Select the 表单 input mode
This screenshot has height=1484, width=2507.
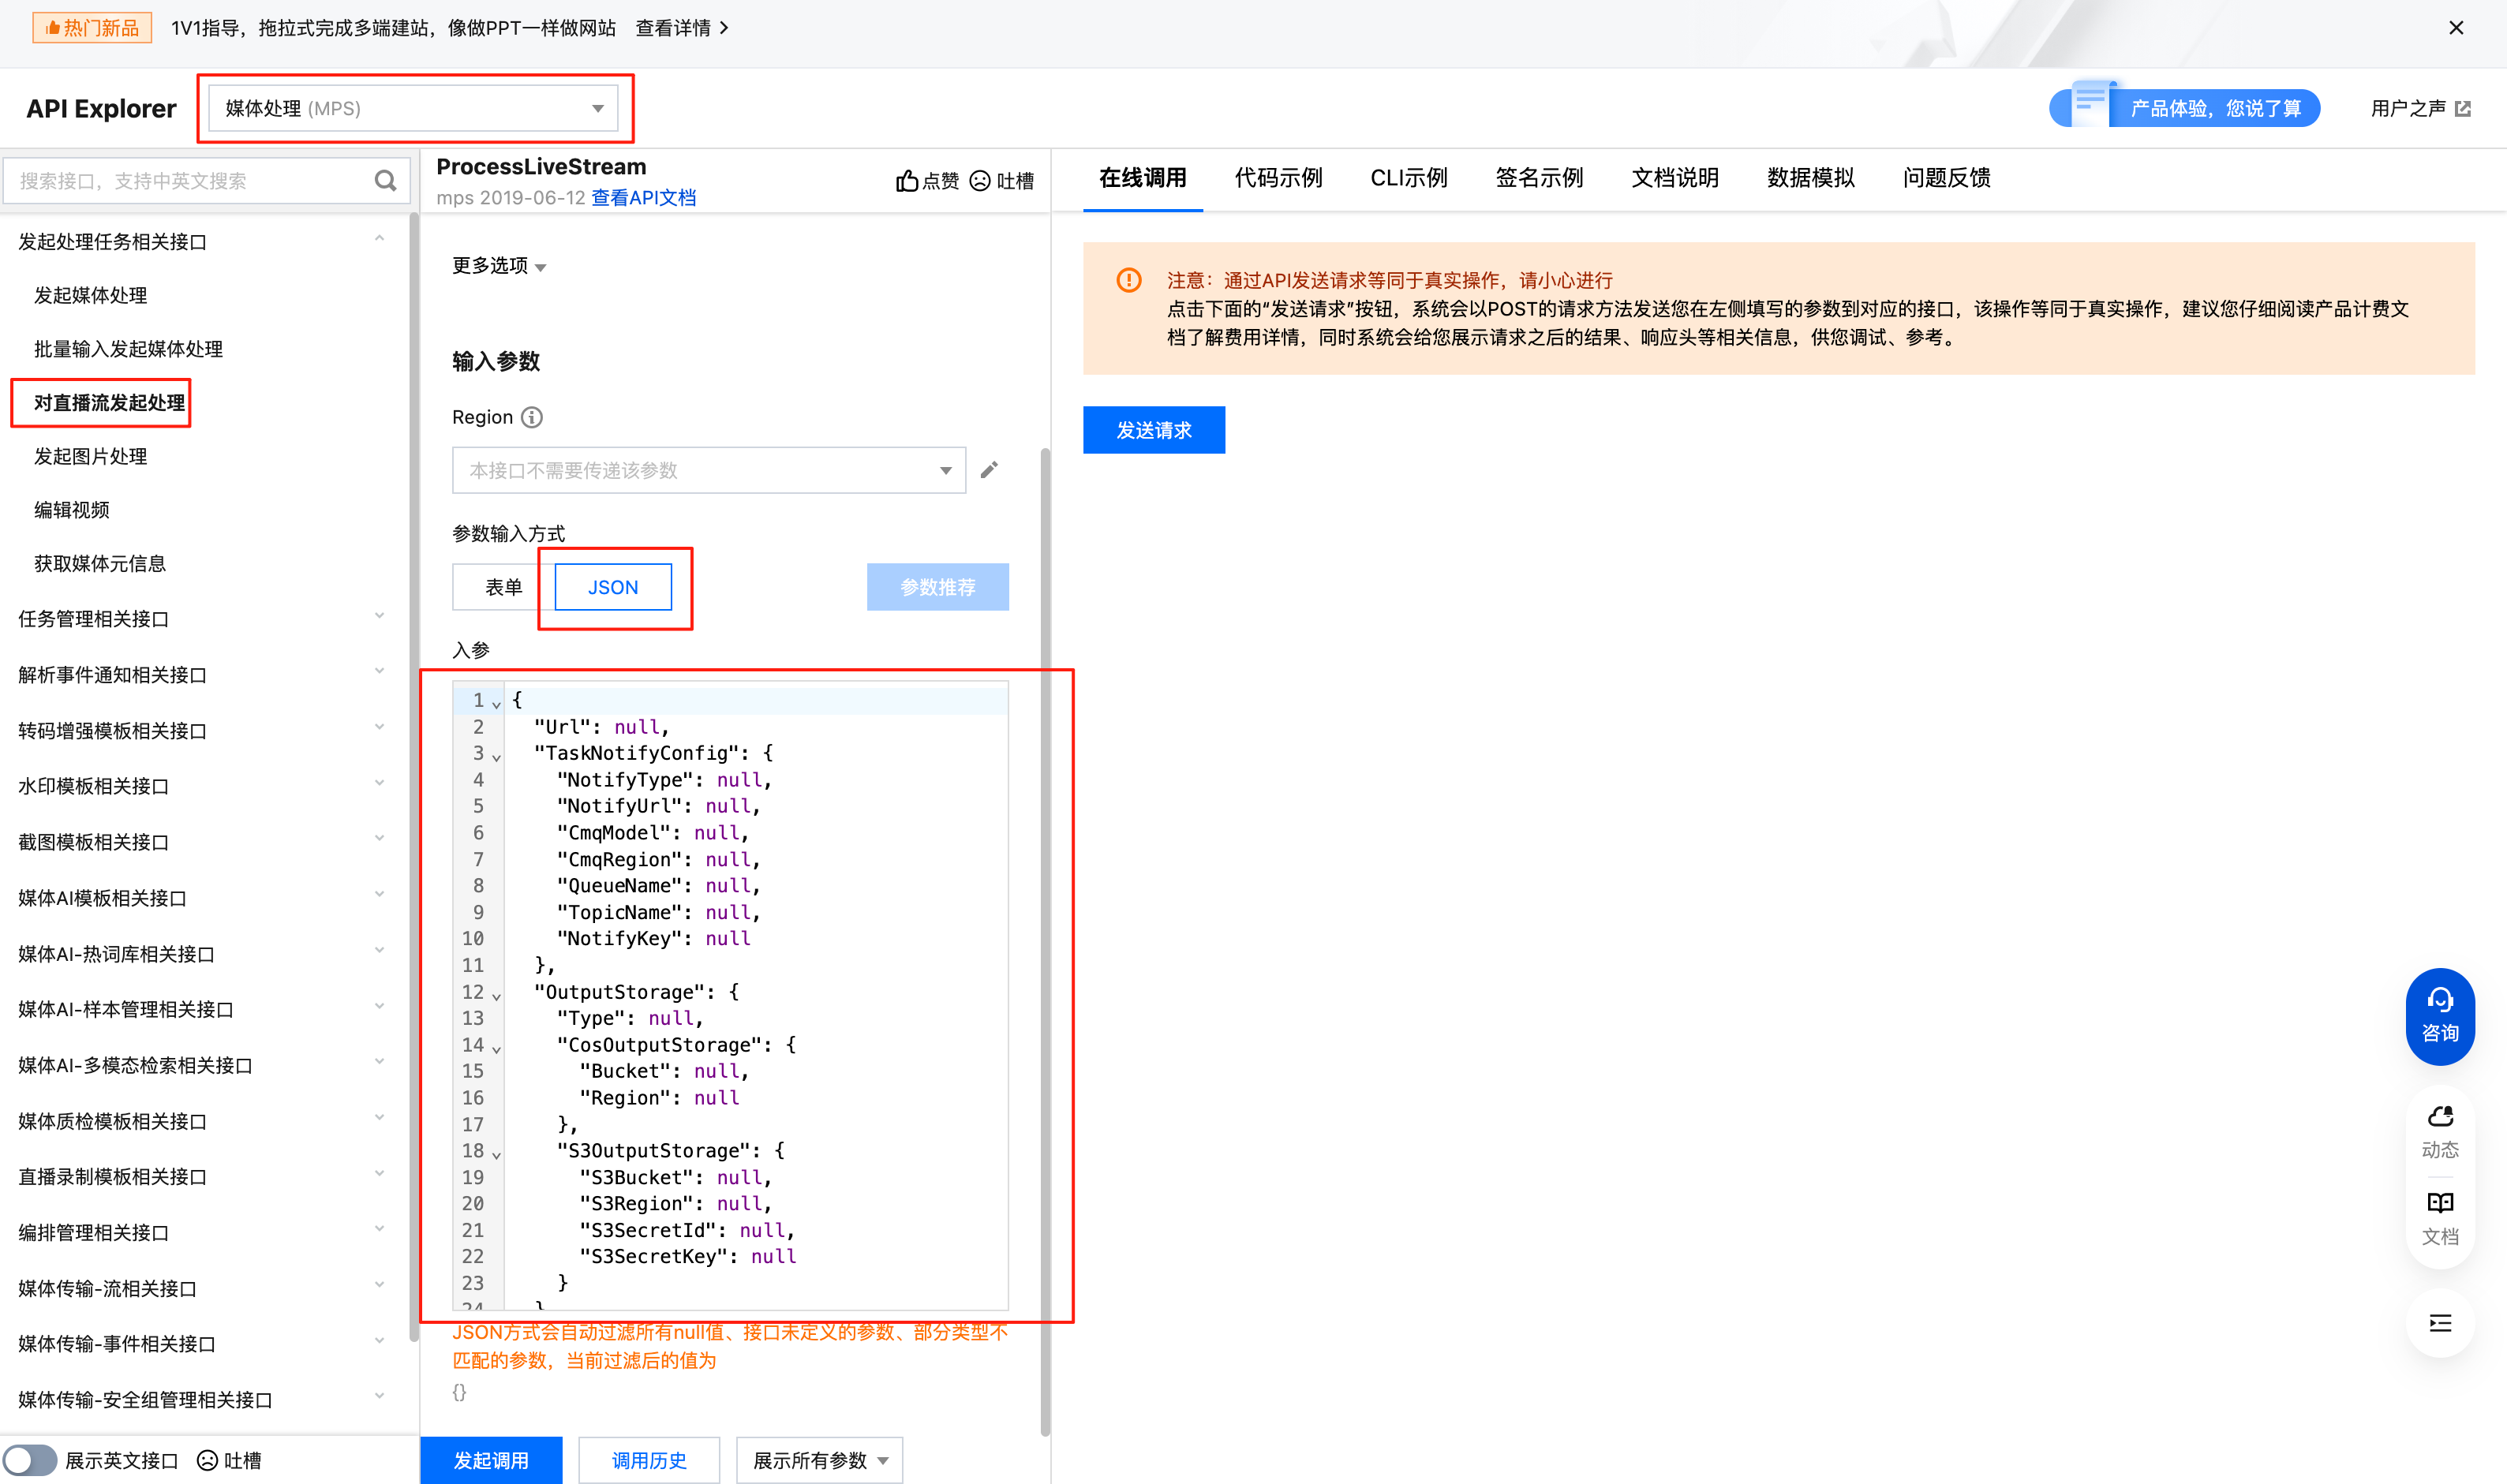[503, 587]
